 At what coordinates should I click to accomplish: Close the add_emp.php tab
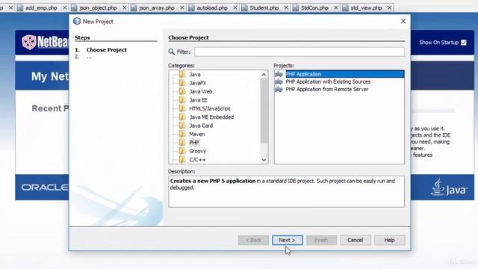click(65, 8)
